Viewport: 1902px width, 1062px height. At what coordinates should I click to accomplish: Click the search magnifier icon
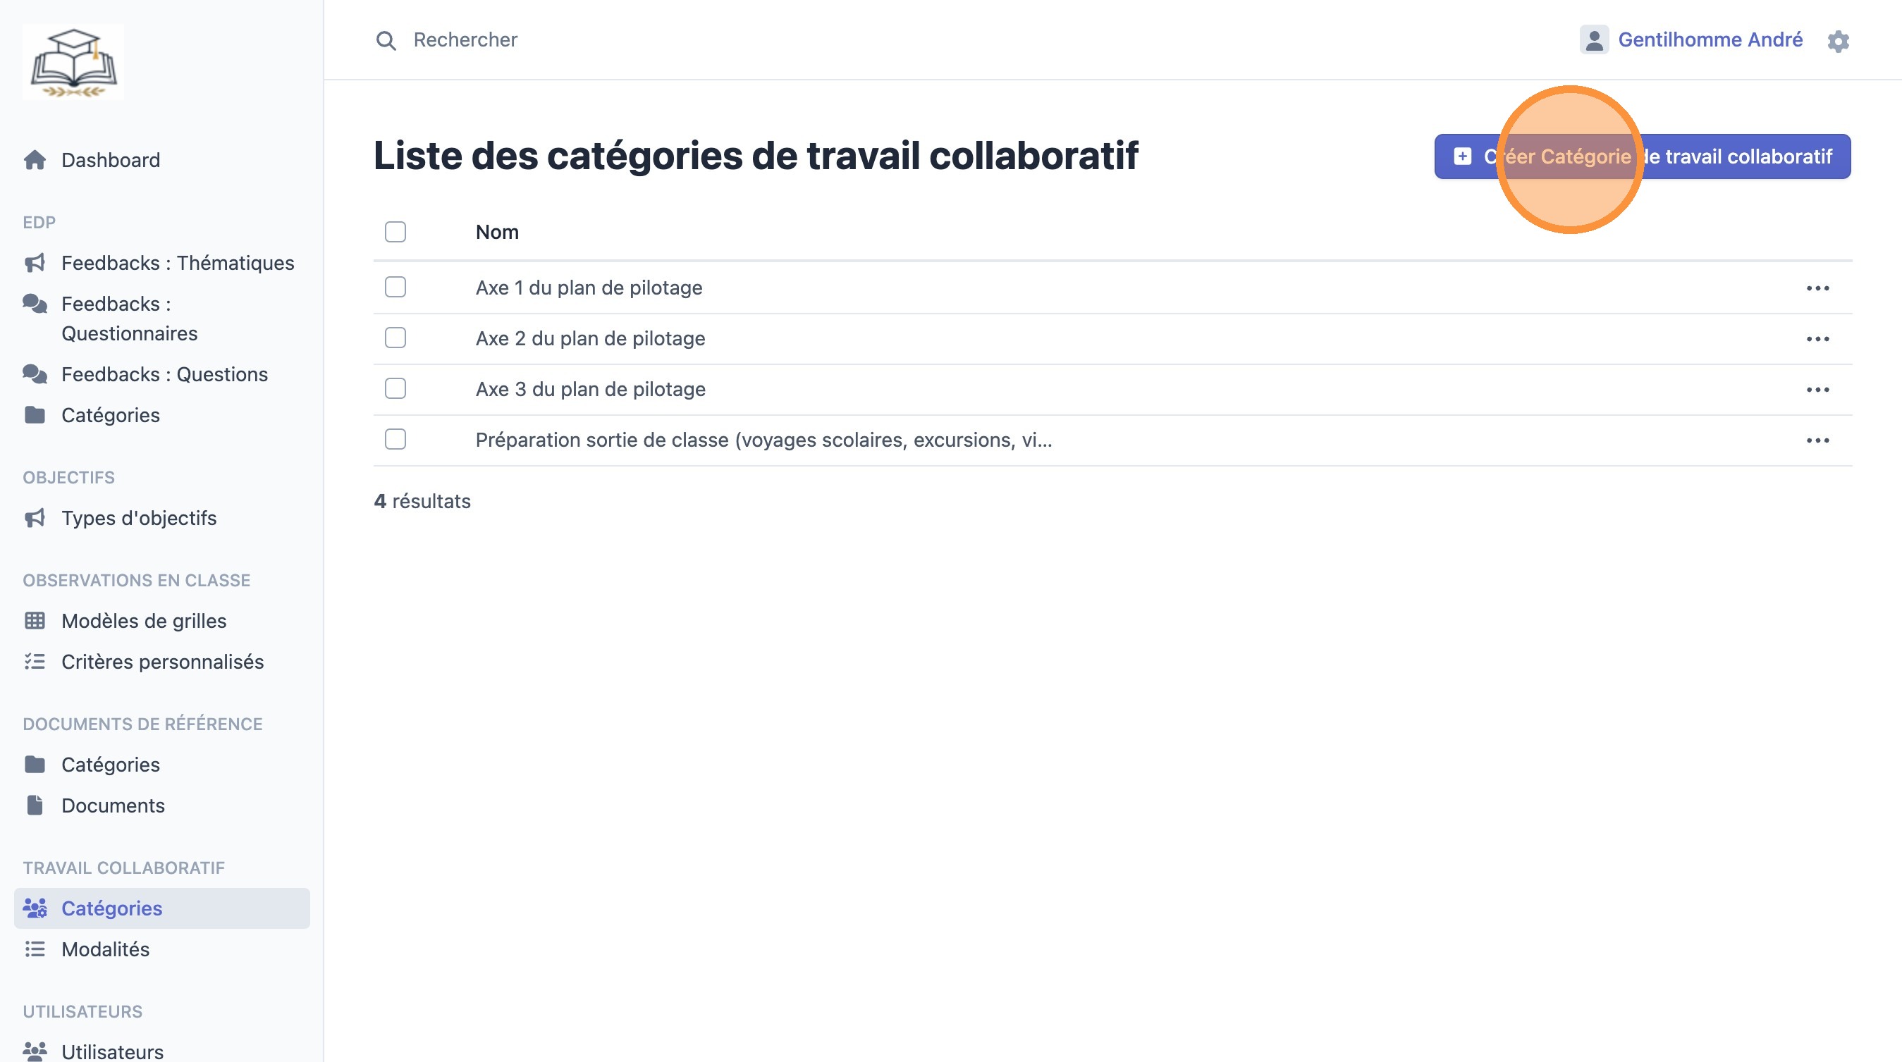[x=386, y=41]
